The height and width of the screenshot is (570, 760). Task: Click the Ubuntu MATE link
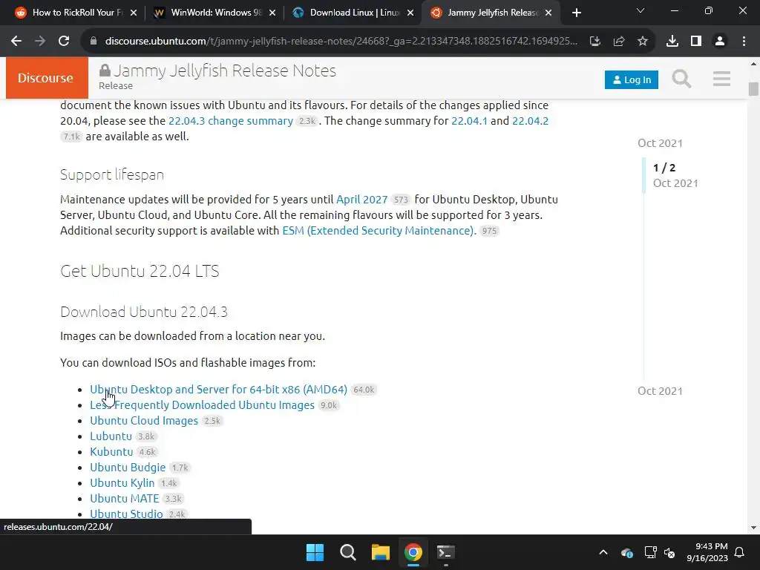click(124, 498)
